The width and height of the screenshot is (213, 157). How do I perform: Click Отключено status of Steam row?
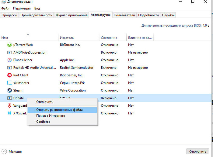[x=110, y=90]
